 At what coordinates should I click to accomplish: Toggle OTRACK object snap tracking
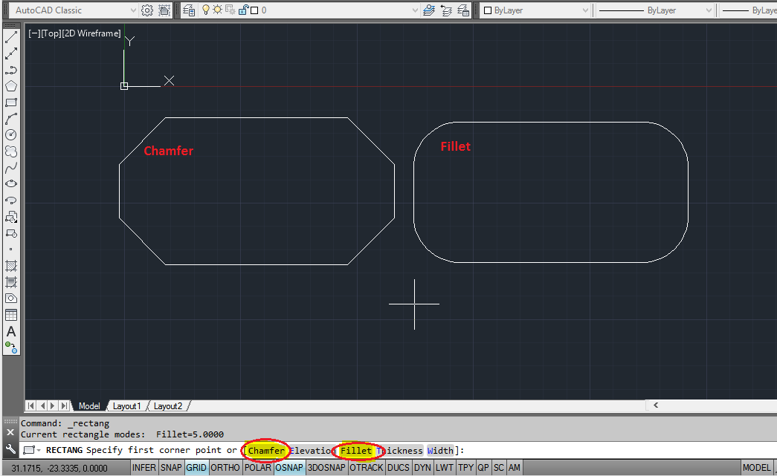tap(367, 468)
